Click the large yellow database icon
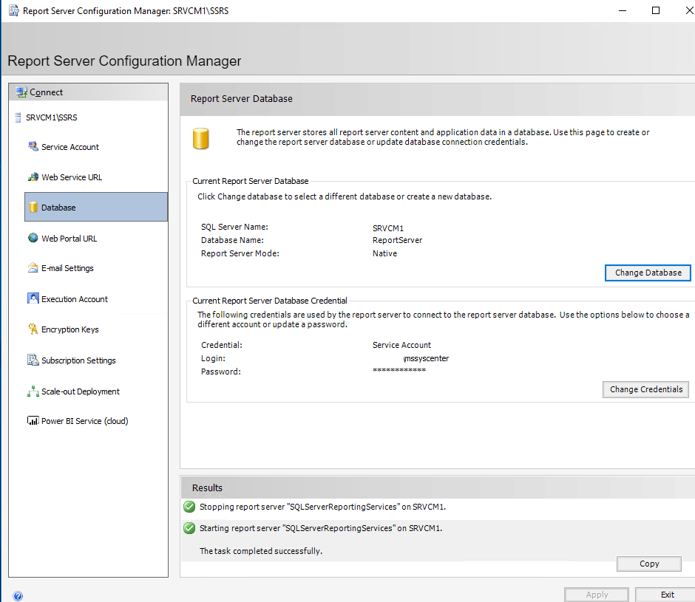The image size is (695, 602). (201, 139)
